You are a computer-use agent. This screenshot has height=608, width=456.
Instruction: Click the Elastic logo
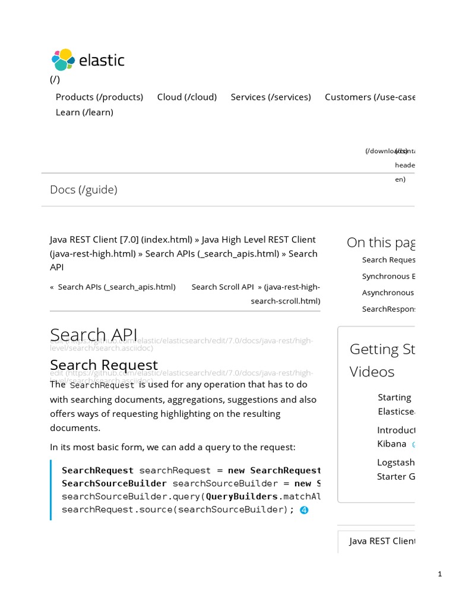tap(88, 60)
